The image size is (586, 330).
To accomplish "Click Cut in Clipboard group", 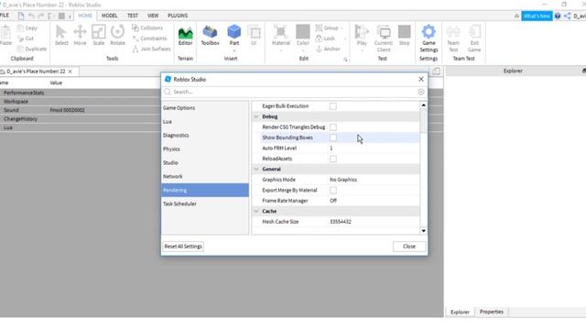I will click(x=26, y=38).
